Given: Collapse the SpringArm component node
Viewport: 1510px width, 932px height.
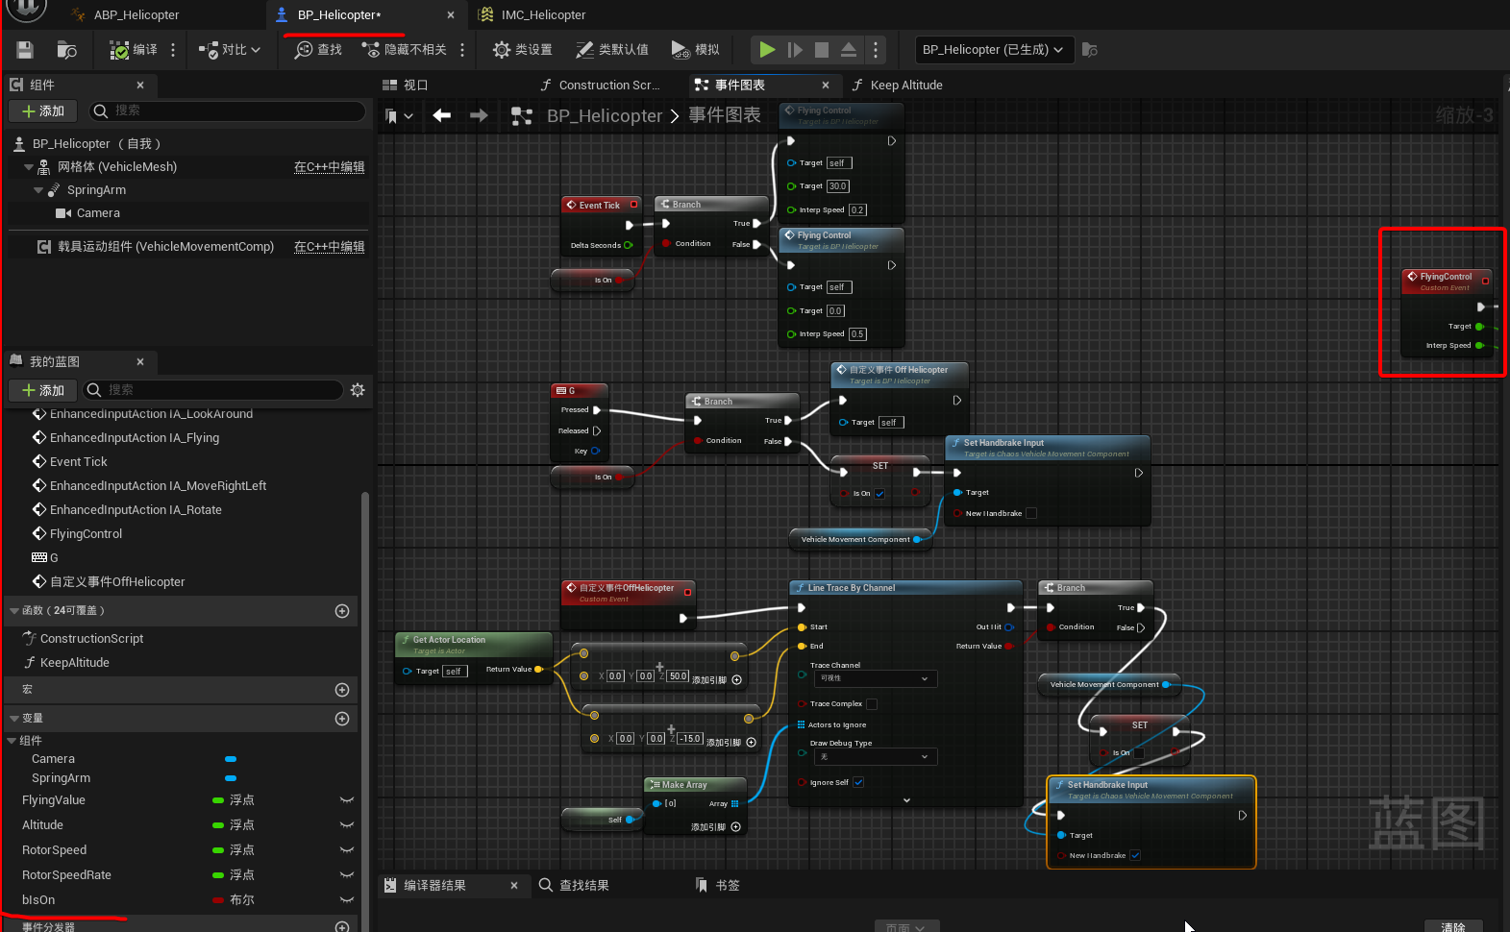Looking at the screenshot, I should (x=38, y=190).
